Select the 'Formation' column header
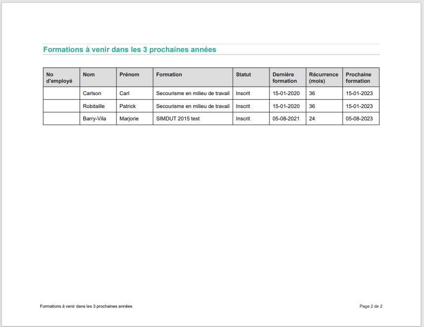Viewport: 424px width, 327px height. 193,77
